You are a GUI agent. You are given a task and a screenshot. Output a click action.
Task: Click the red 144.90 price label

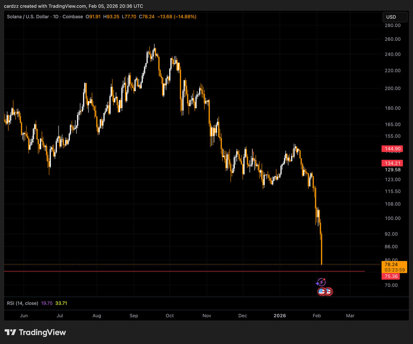(393, 149)
